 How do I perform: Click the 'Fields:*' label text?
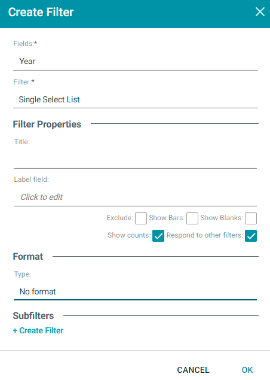[x=26, y=44]
